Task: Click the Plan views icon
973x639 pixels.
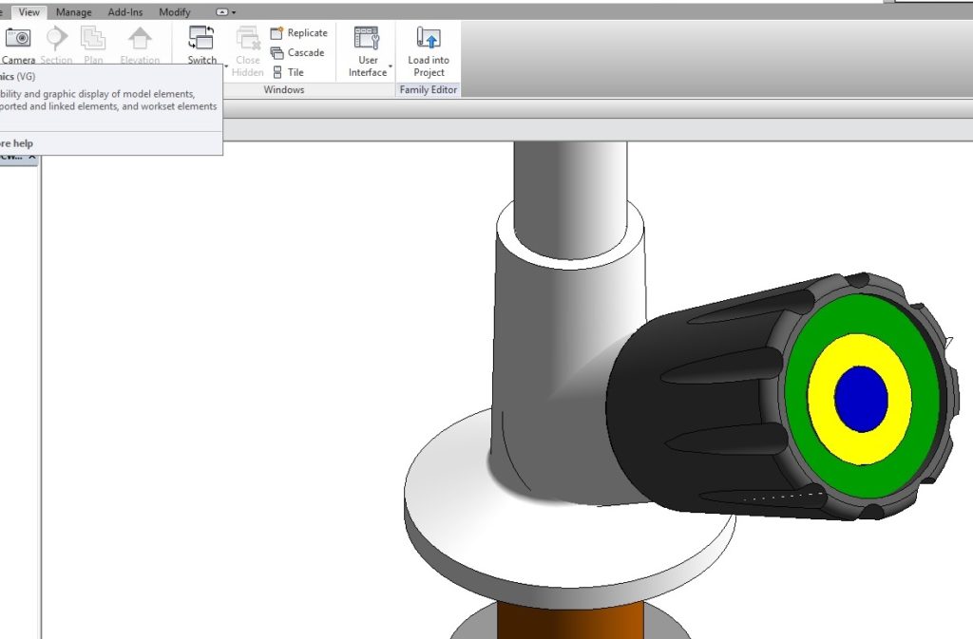Action: click(x=93, y=38)
